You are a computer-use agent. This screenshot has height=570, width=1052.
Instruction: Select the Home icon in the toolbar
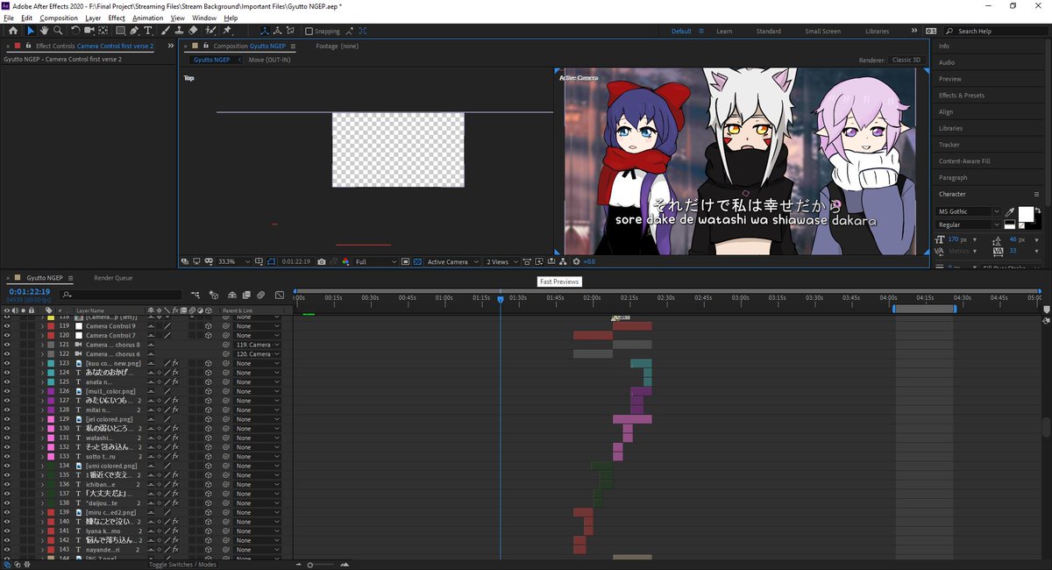(x=13, y=31)
